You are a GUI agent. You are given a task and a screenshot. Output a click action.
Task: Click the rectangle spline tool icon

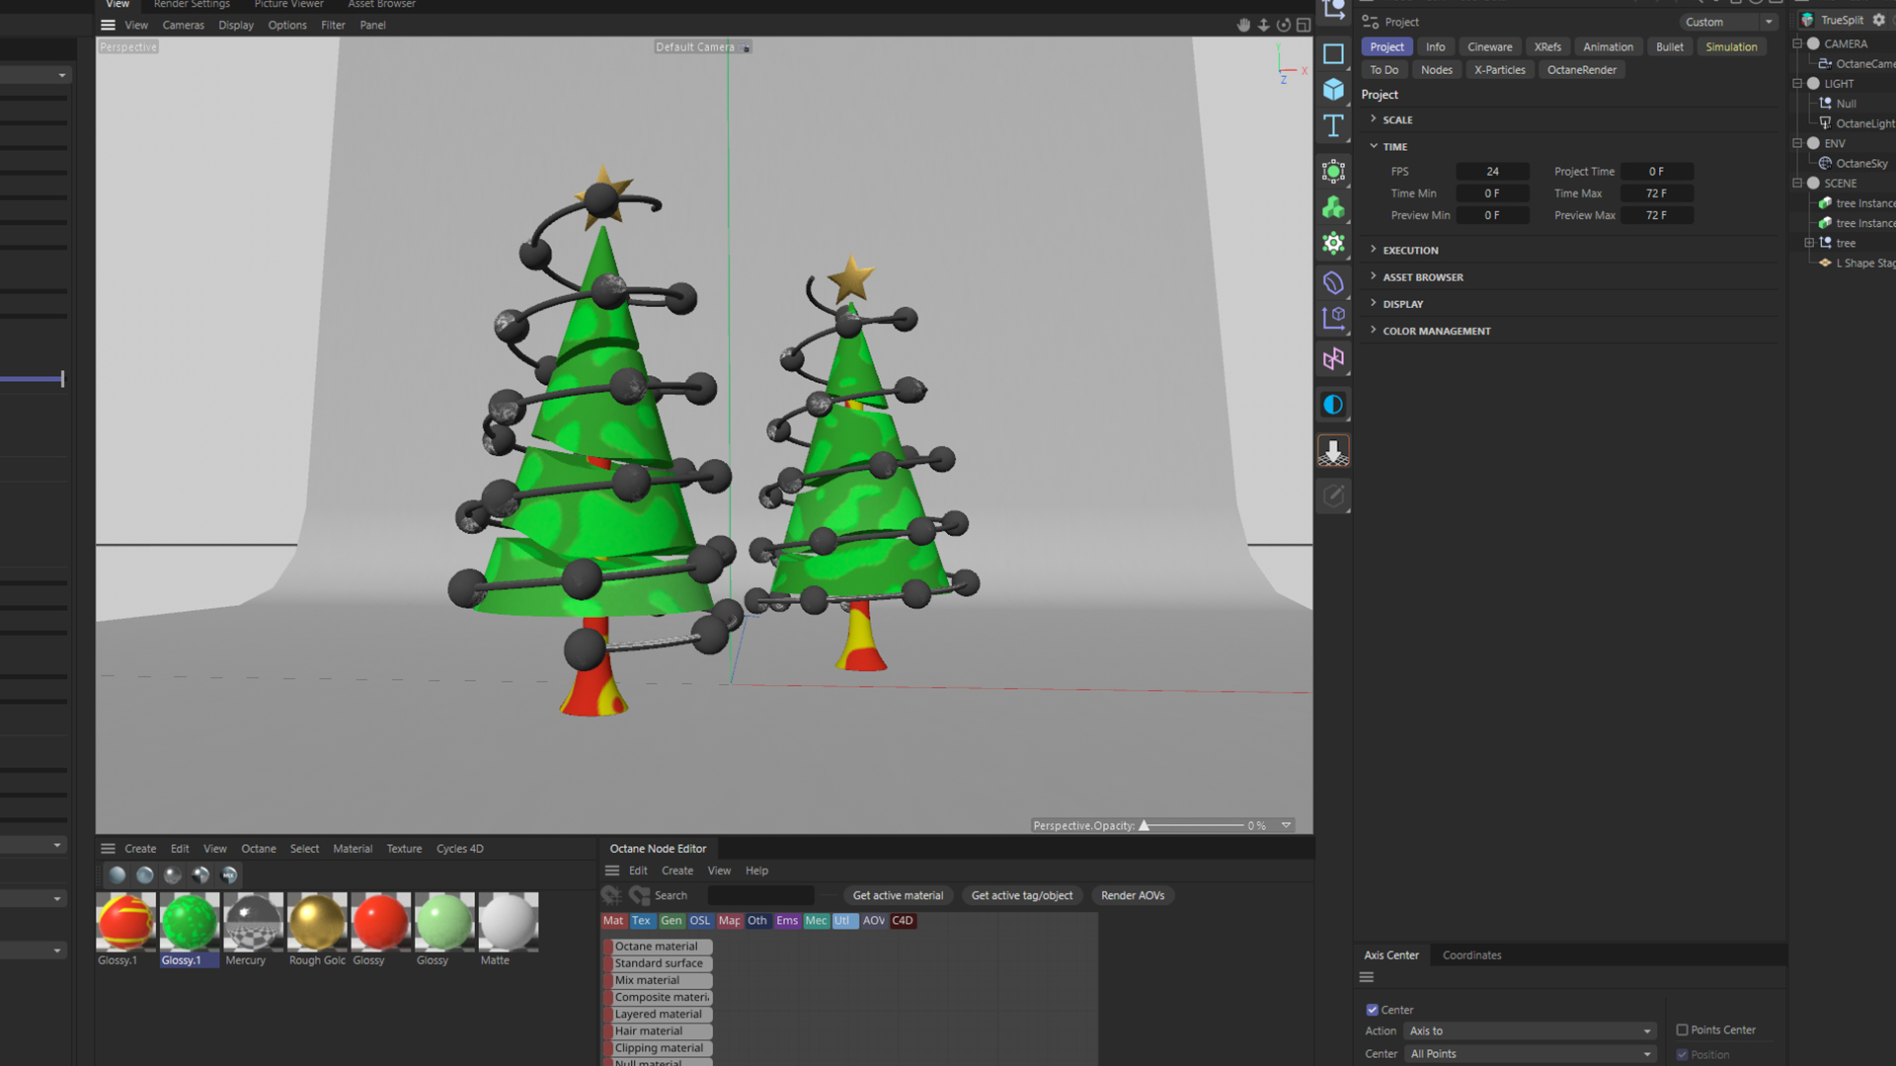pyautogui.click(x=1333, y=54)
